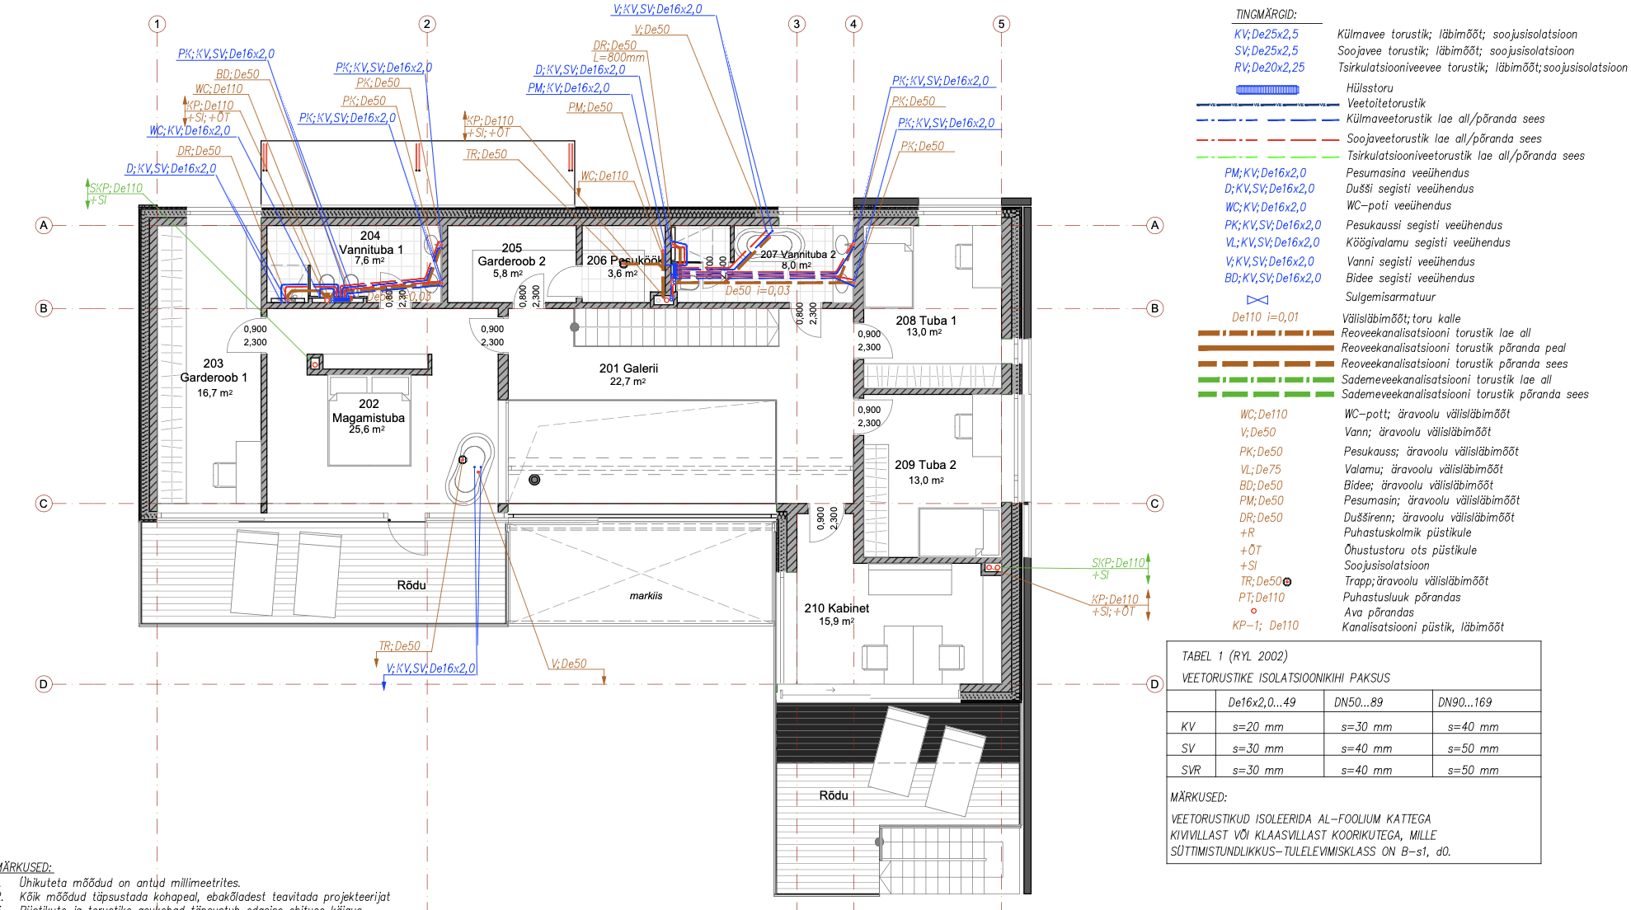Click the Sulgemisarmatuur valve symbol in legend
Viewport: 1631px width, 910px height.
[1257, 299]
